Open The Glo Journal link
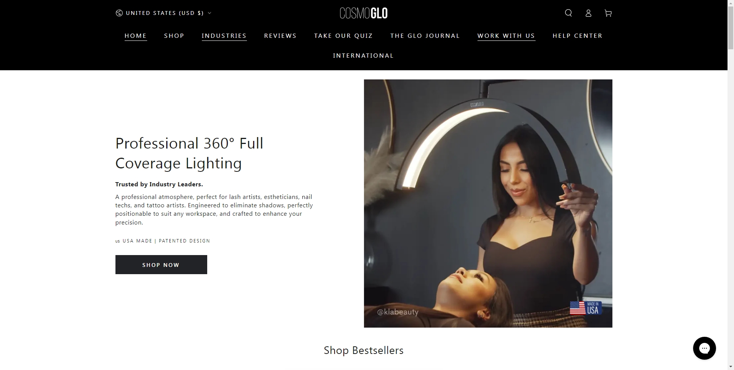734x370 pixels. click(x=425, y=36)
